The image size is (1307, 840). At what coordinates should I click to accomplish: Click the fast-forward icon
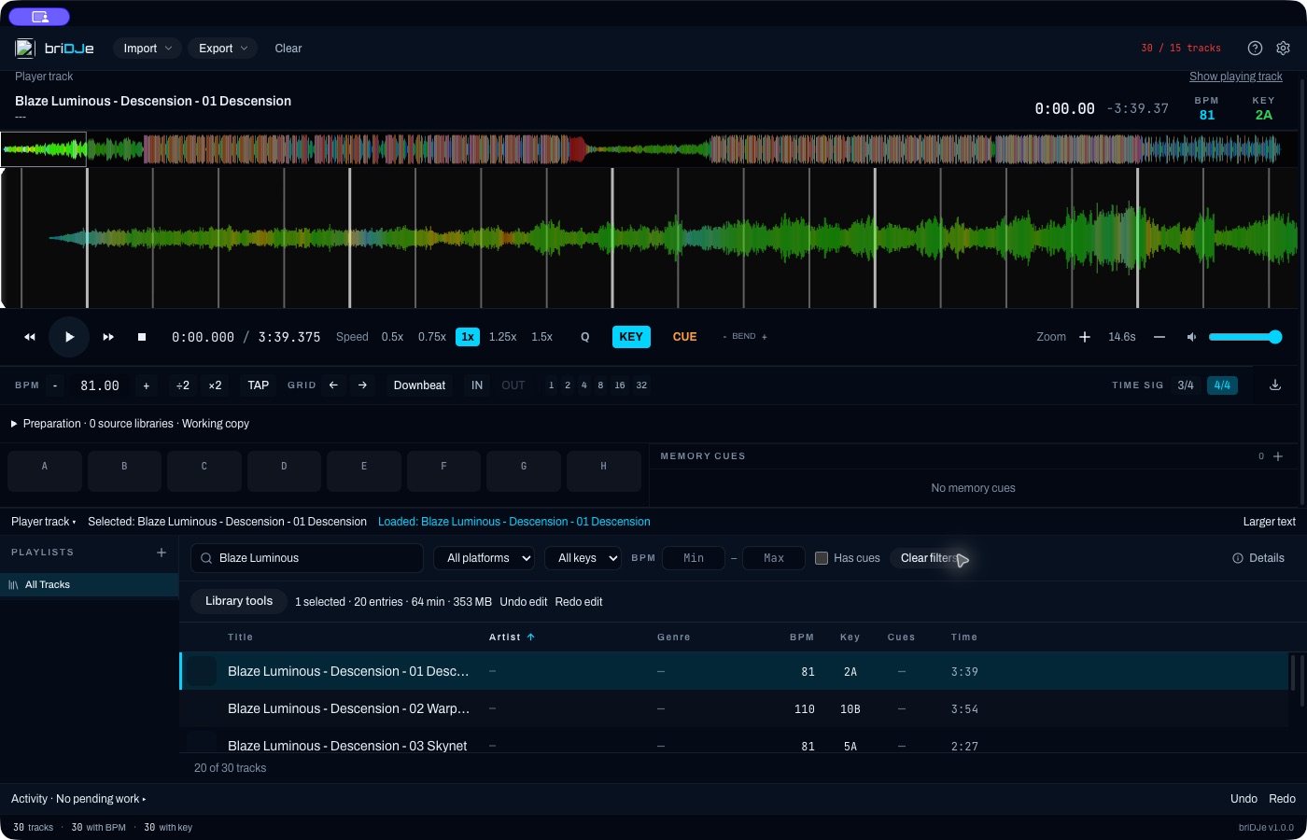click(108, 337)
